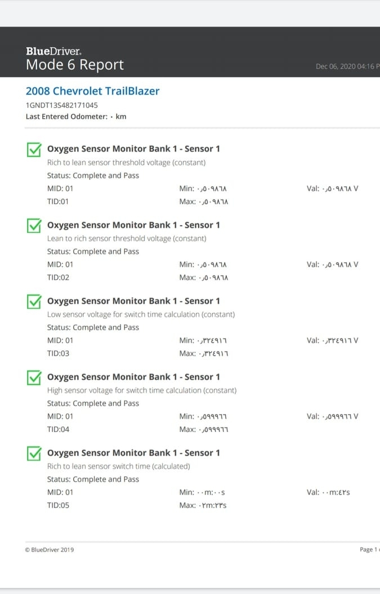Click the Dec 06, 2020 report date
The width and height of the screenshot is (380, 594).
(345, 66)
